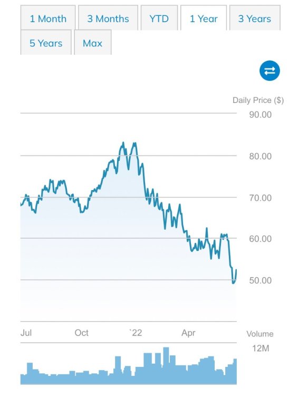The height and width of the screenshot is (396, 308).
Task: Click the Daily Price ($) axis title
Action: 258,100
